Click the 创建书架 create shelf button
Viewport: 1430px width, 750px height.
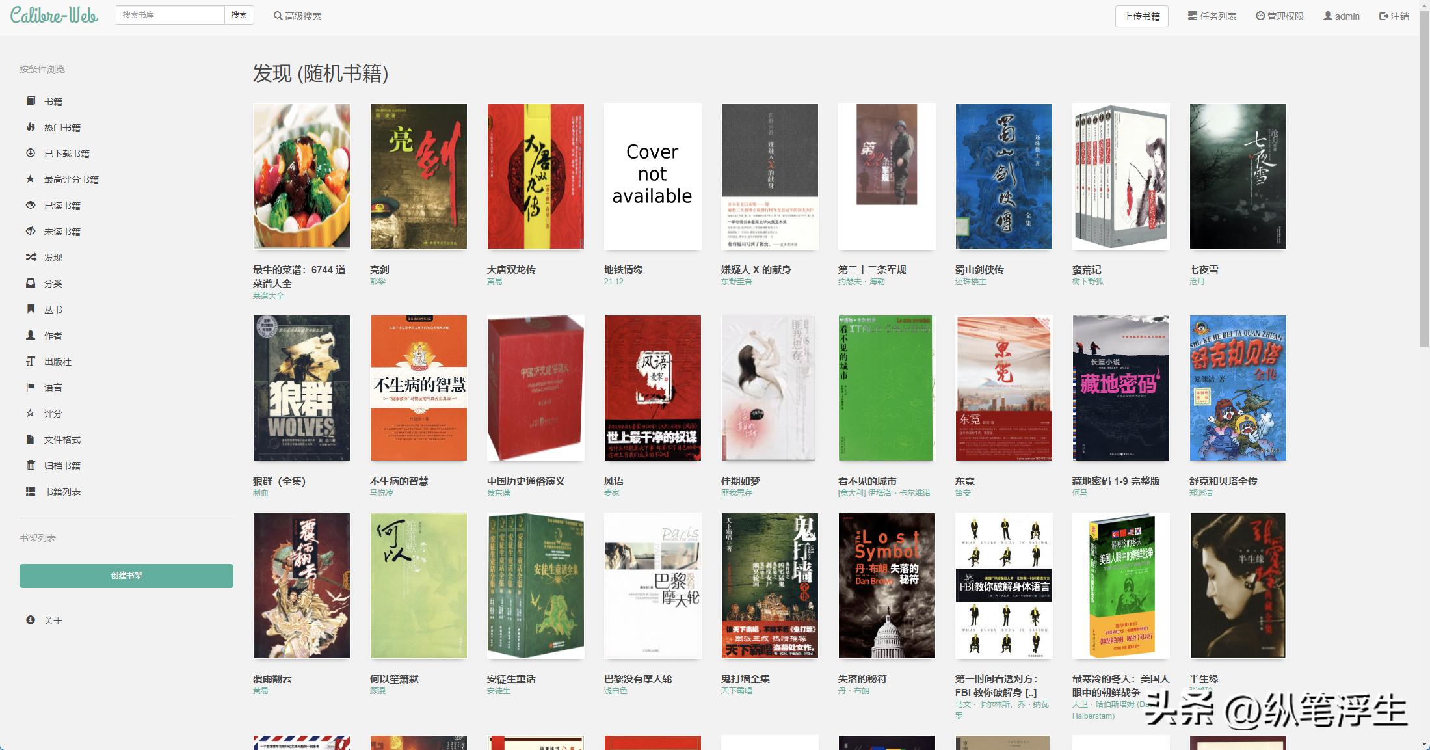pyautogui.click(x=126, y=576)
